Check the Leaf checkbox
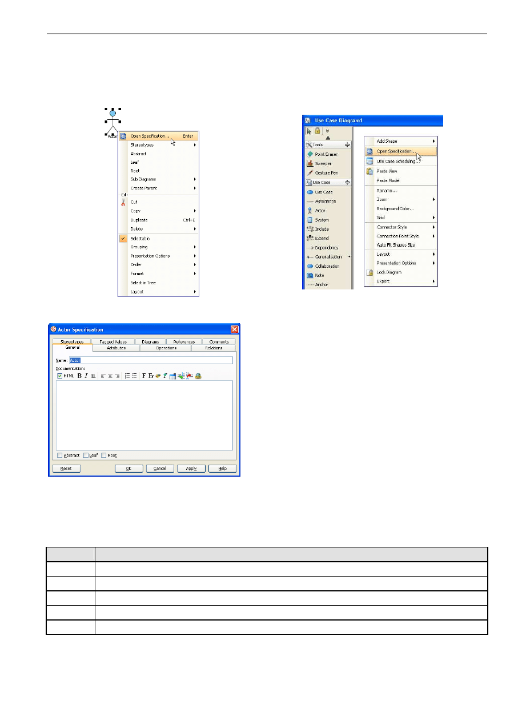Image resolution: width=510 pixels, height=721 pixels. click(86, 456)
